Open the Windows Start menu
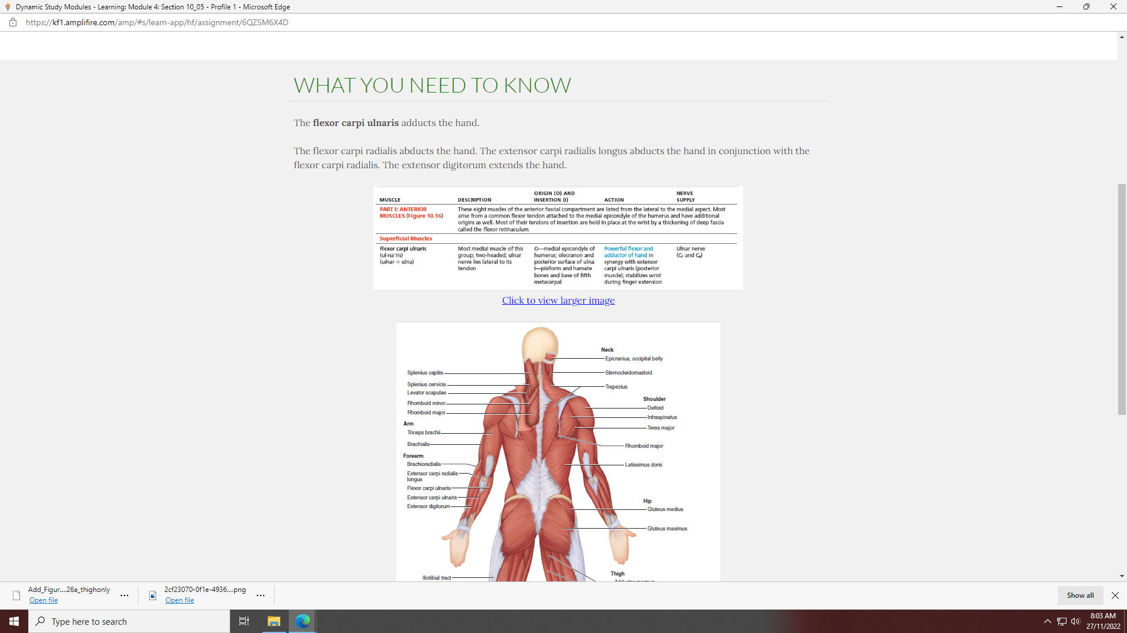The image size is (1127, 633). tap(14, 621)
